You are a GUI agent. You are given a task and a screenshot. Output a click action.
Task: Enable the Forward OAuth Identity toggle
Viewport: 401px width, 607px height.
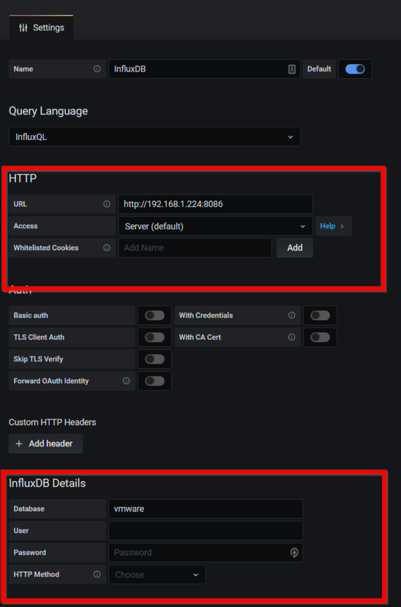tap(155, 381)
